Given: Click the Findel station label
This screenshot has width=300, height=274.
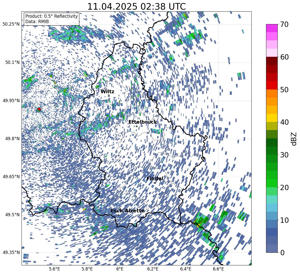Looking at the screenshot, I should (155, 178).
